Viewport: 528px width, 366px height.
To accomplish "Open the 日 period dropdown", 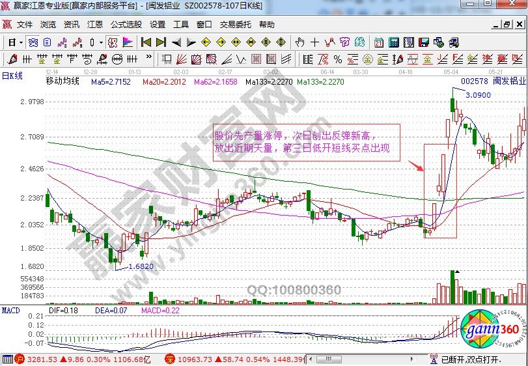I will pos(15,42).
